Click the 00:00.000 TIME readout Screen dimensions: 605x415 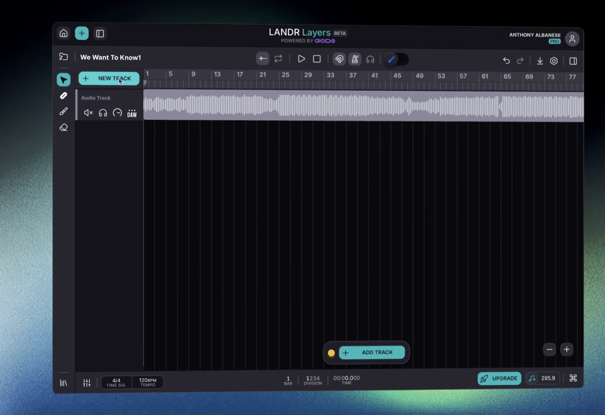[346, 380]
